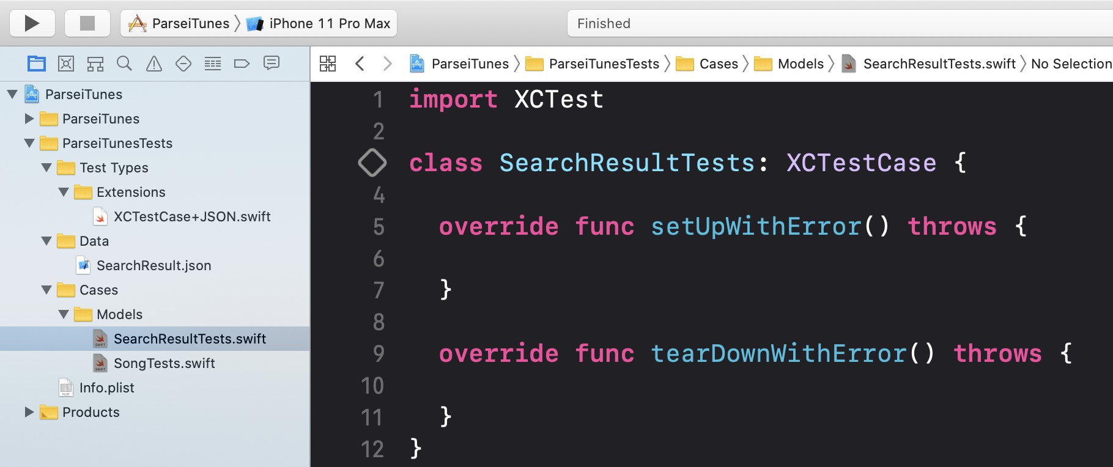Select the Test Types folder row
The image size is (1113, 467).
tap(155, 167)
